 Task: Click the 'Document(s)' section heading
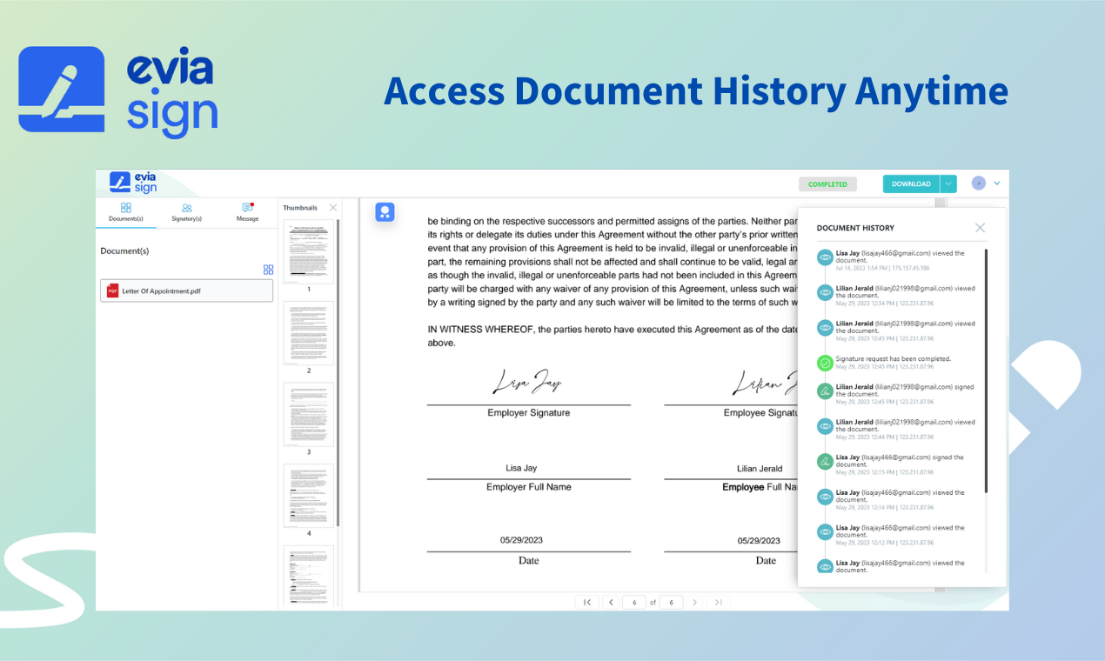124,250
